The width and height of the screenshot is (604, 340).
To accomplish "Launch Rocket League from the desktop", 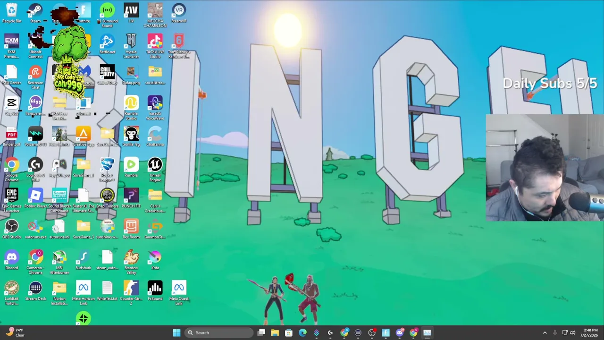I will point(107,170).
